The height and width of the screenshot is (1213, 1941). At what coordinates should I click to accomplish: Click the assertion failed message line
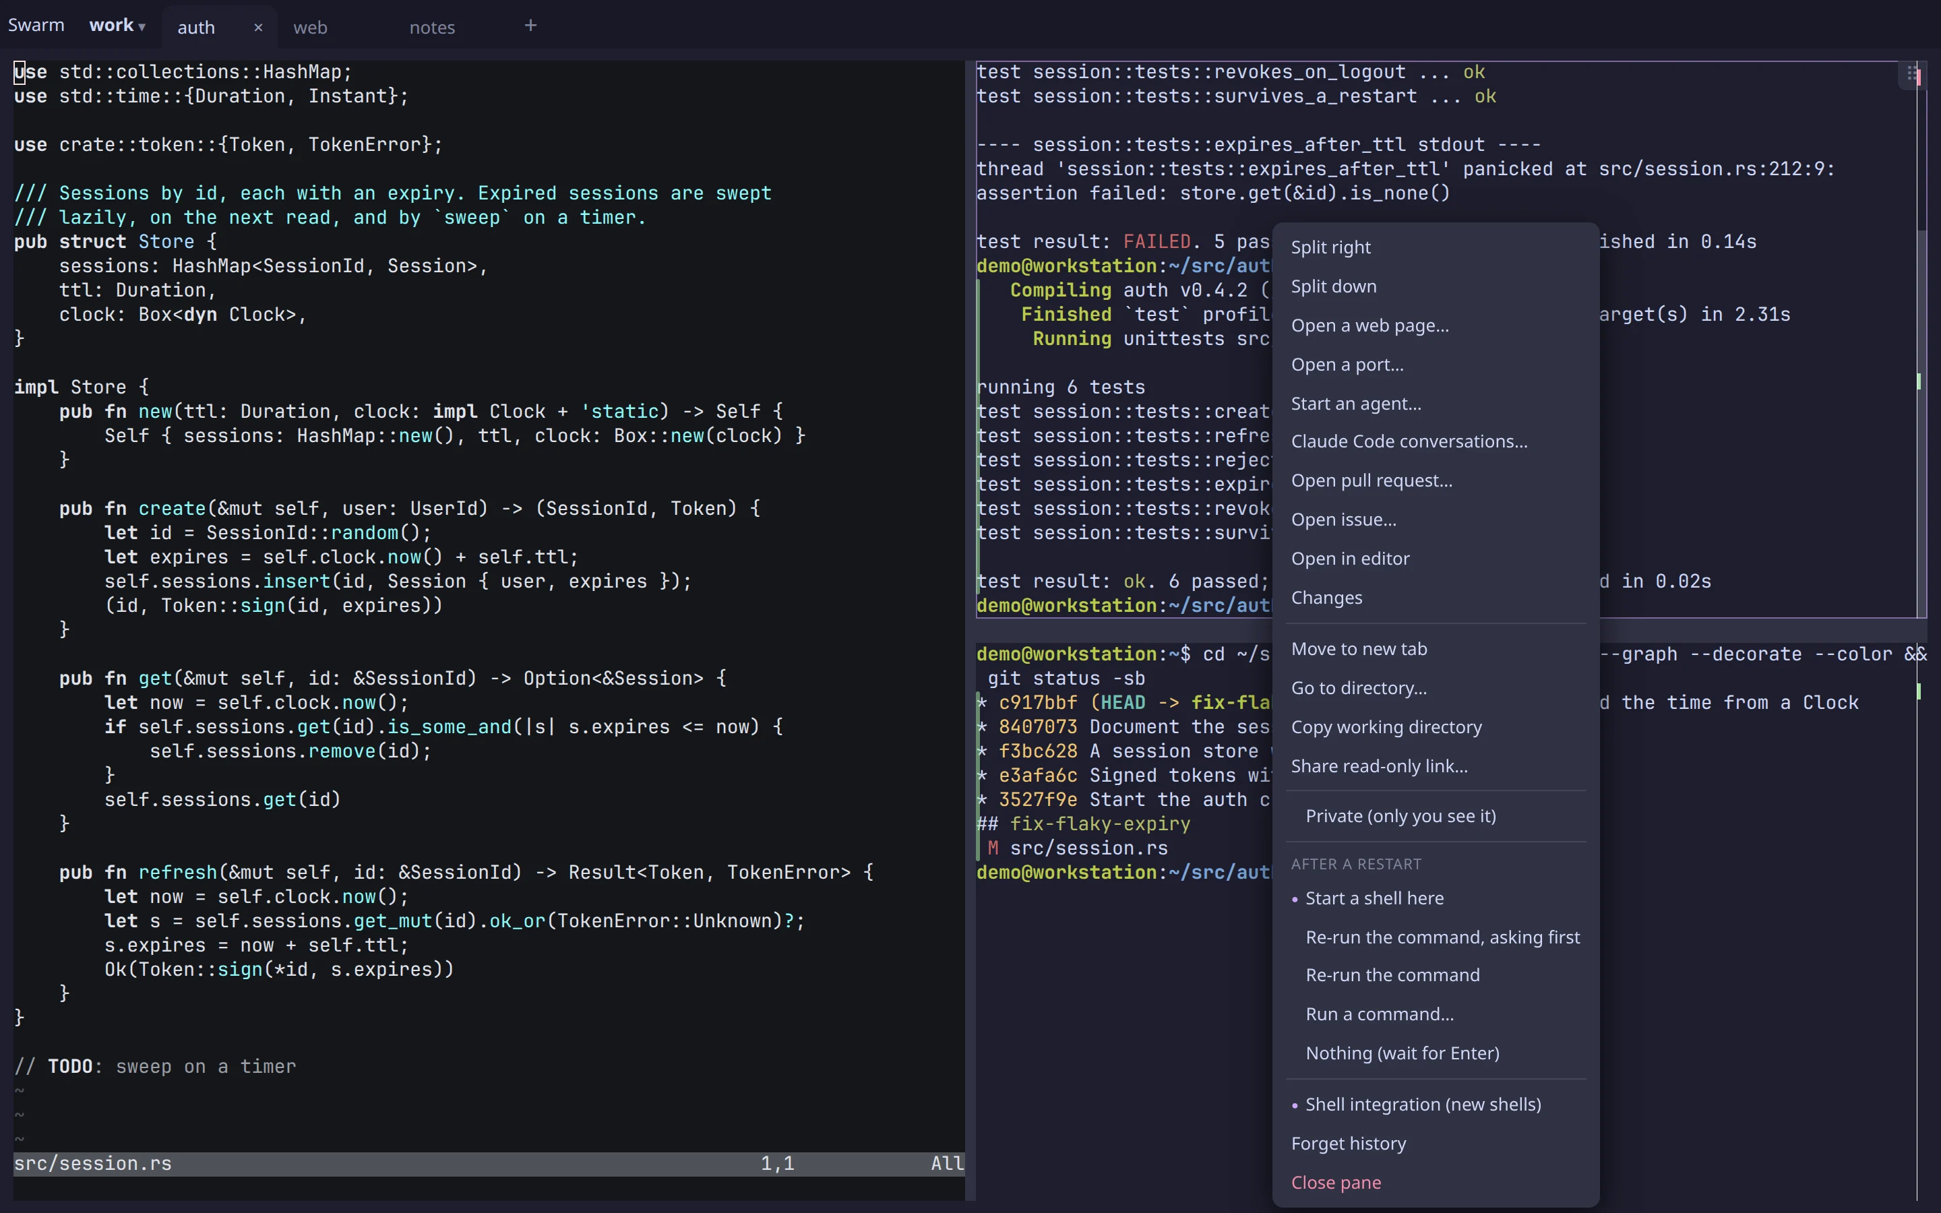pyautogui.click(x=1212, y=193)
